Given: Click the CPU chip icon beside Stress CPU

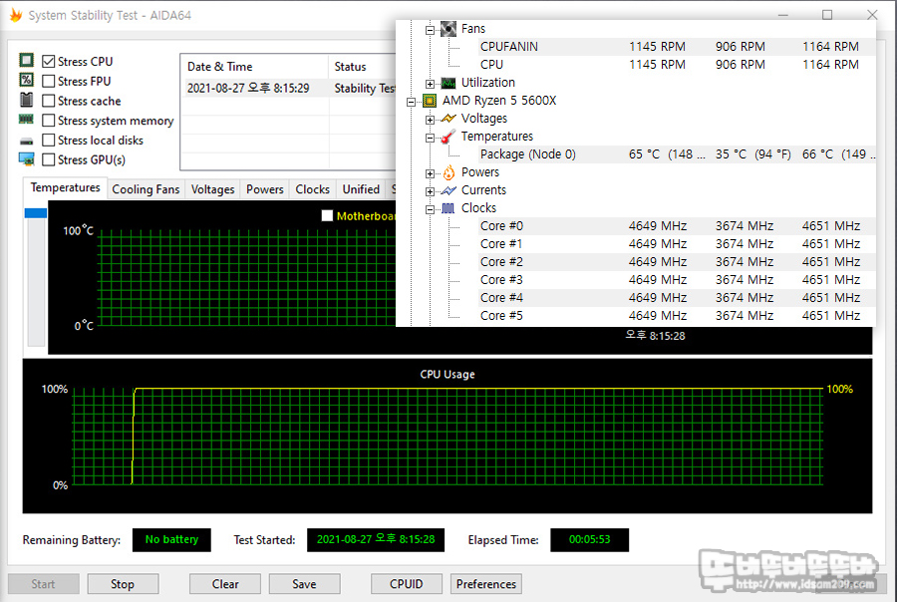Looking at the screenshot, I should point(26,60).
